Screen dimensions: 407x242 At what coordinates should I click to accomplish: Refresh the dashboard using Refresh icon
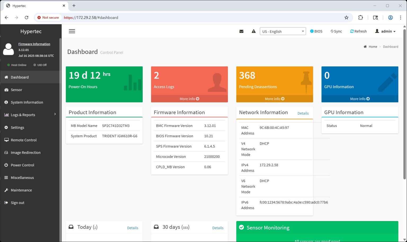352,31
